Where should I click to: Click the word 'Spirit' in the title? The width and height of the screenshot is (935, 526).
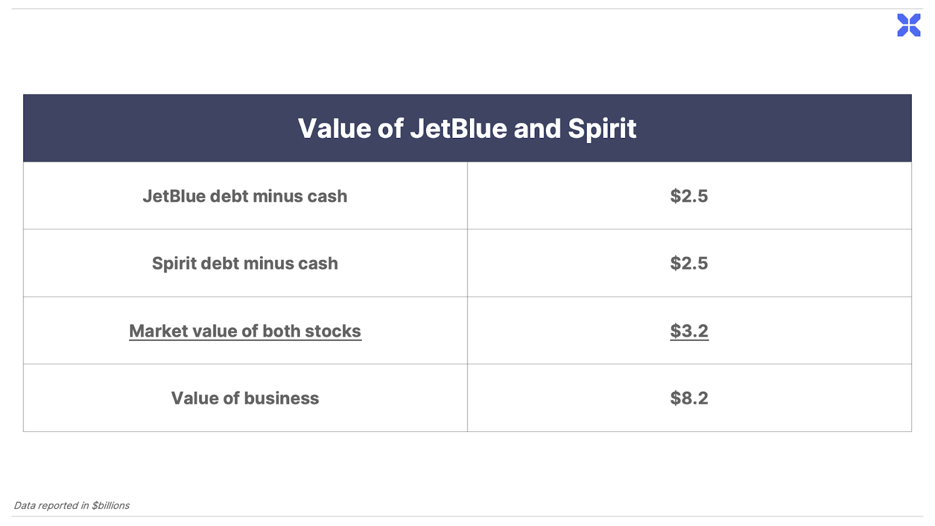(602, 129)
